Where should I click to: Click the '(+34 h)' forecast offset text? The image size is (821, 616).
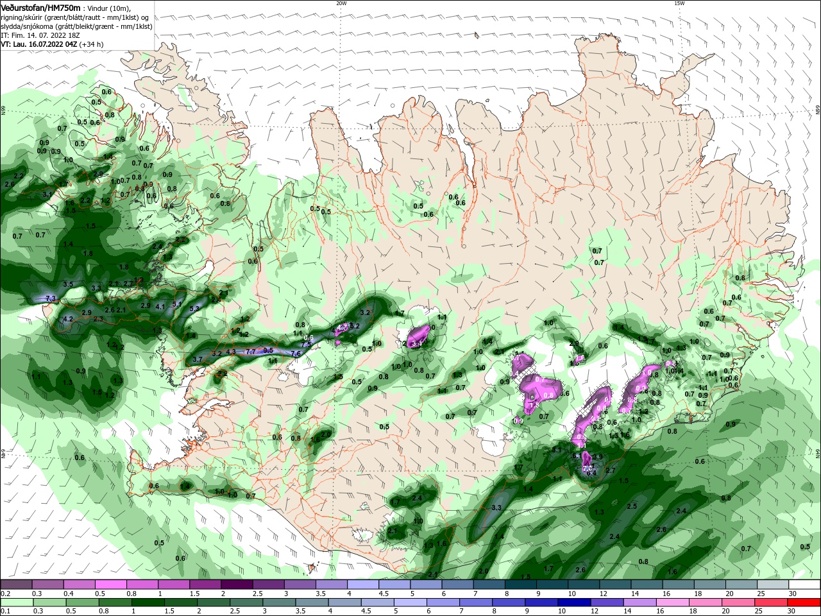click(92, 44)
